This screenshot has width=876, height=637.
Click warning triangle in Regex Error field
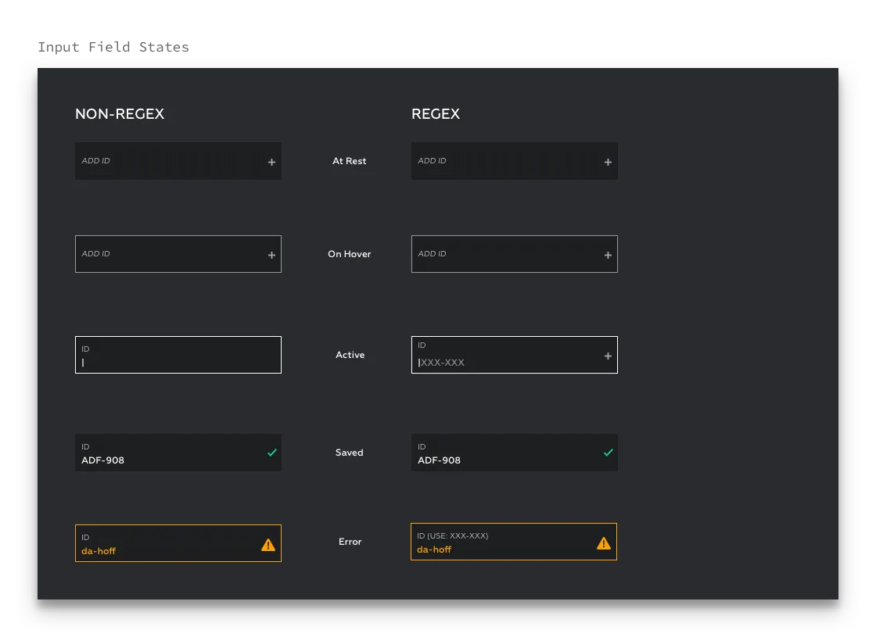click(603, 543)
